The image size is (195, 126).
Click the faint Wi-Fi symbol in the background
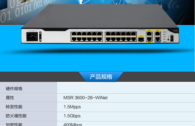[174, 6]
